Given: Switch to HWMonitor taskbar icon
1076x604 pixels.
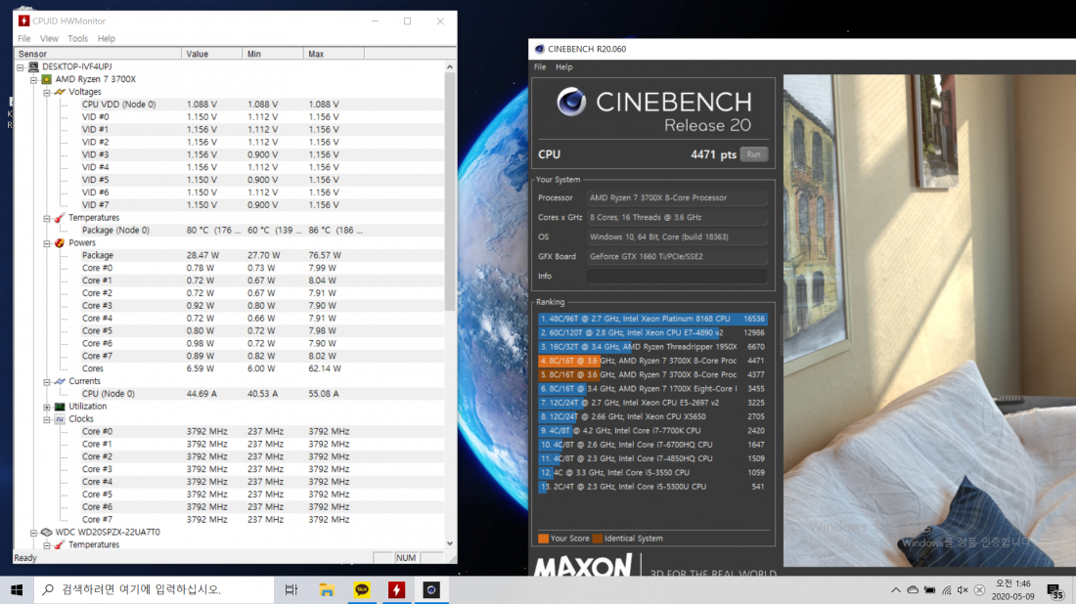Looking at the screenshot, I should click(396, 589).
